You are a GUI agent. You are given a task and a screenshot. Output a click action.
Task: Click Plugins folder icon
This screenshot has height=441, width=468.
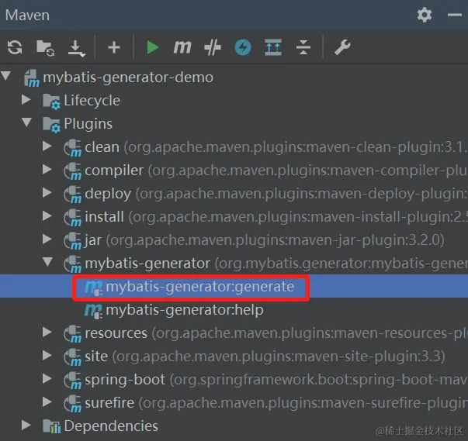point(51,125)
